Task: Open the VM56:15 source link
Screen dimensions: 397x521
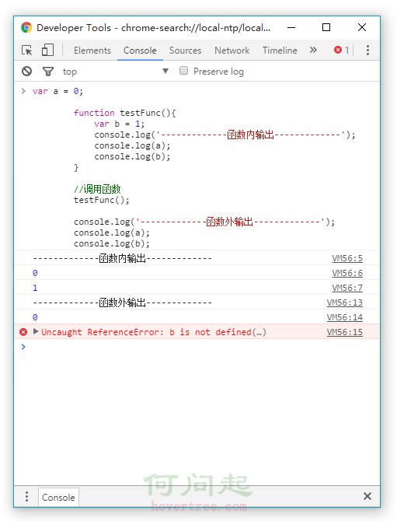Action: tap(344, 332)
